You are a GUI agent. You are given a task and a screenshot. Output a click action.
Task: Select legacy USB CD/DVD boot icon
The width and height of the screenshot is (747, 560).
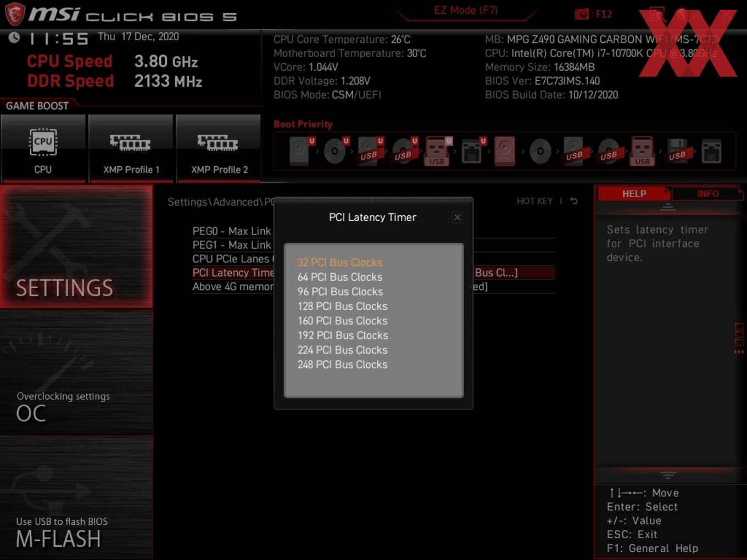[609, 151]
